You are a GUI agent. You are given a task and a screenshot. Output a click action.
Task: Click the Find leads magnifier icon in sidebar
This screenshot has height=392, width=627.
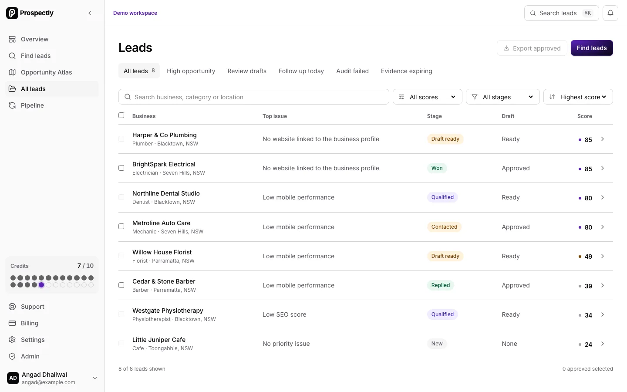pos(12,56)
